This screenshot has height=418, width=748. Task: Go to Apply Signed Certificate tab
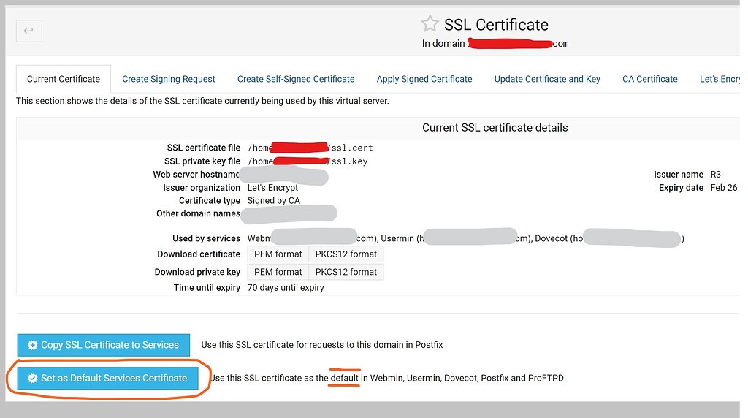pos(424,79)
